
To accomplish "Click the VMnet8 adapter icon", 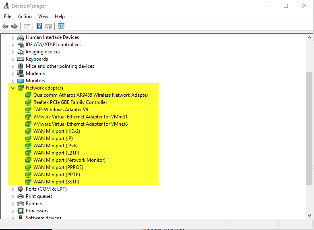I will click(x=28, y=124).
